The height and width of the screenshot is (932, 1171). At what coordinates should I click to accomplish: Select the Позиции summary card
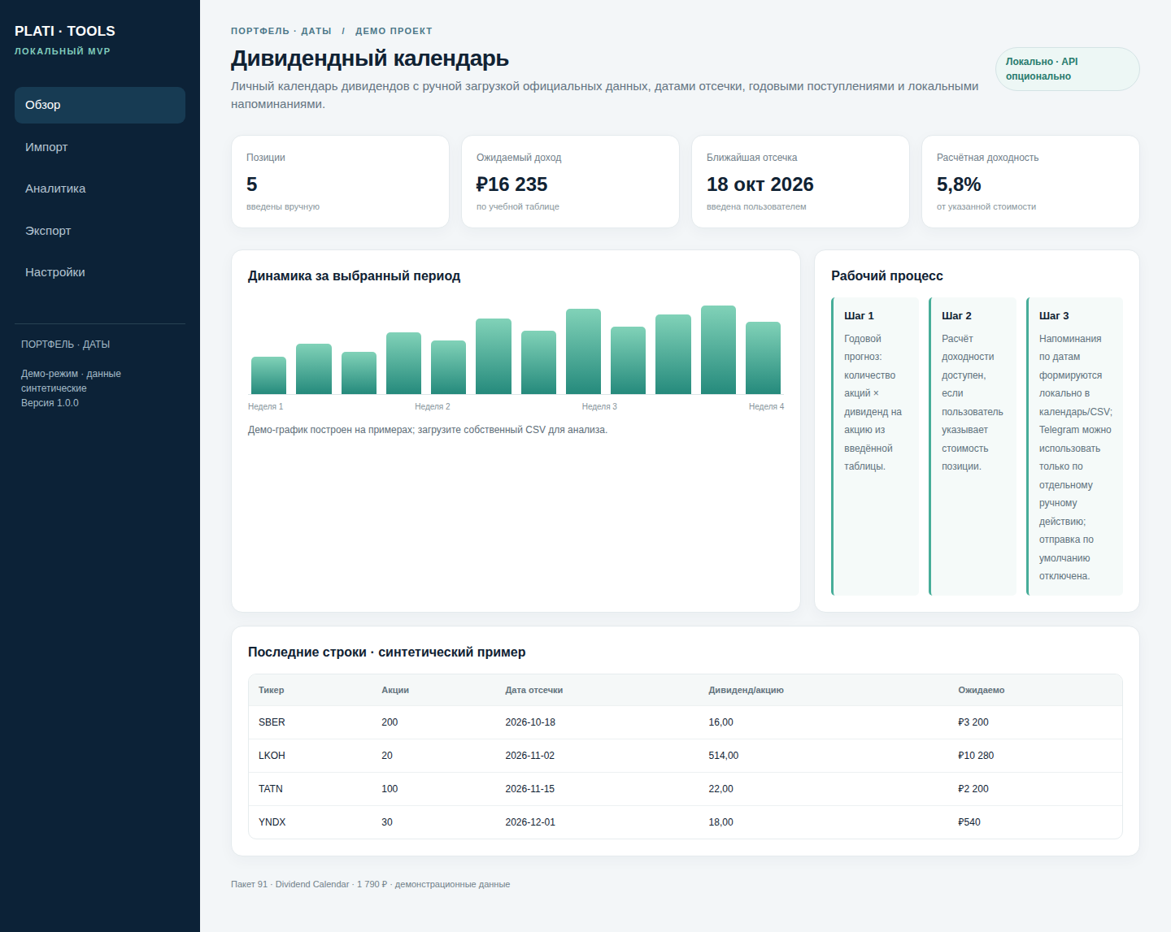(x=340, y=182)
